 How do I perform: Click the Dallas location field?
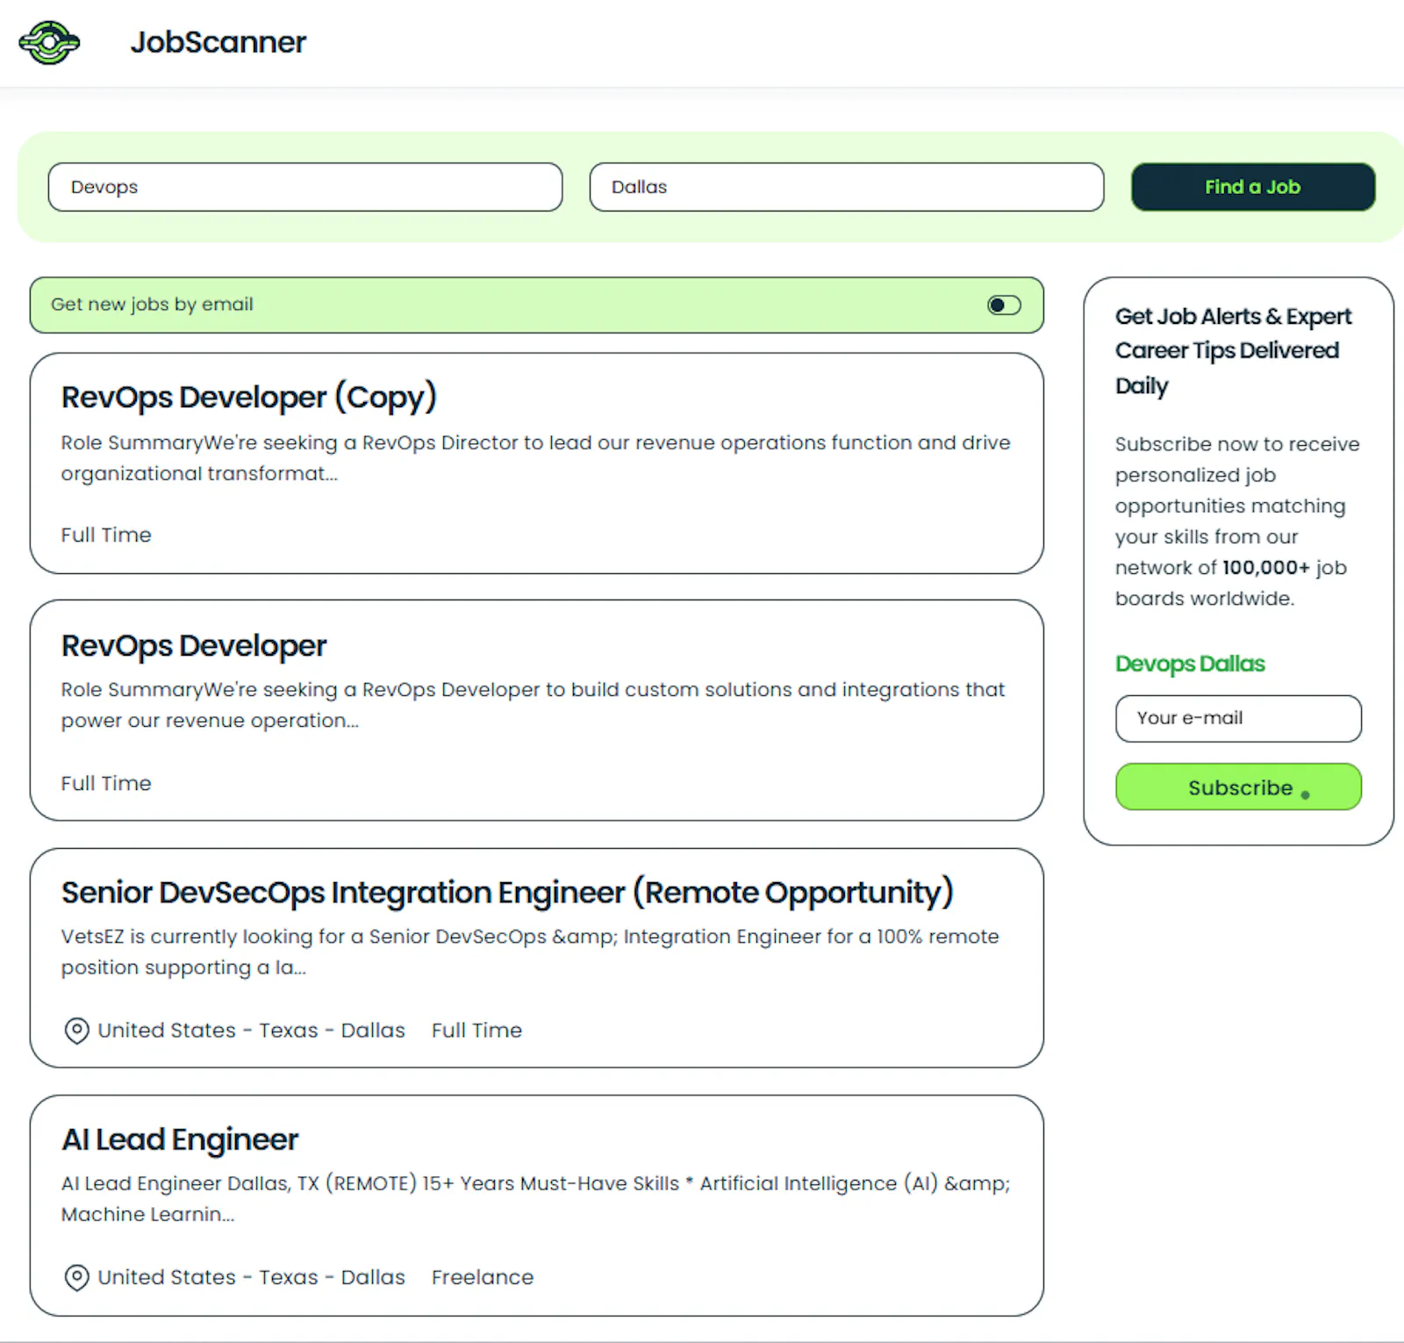point(847,187)
